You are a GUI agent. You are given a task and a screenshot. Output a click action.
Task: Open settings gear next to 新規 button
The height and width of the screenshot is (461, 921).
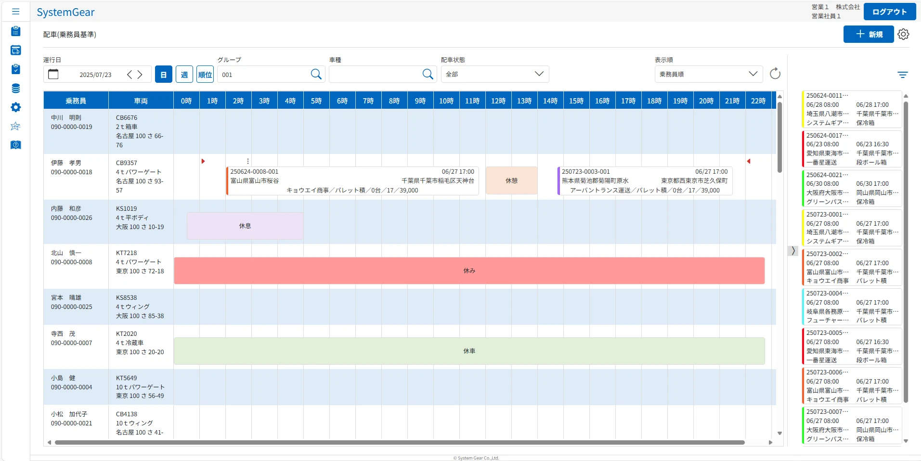[903, 34]
